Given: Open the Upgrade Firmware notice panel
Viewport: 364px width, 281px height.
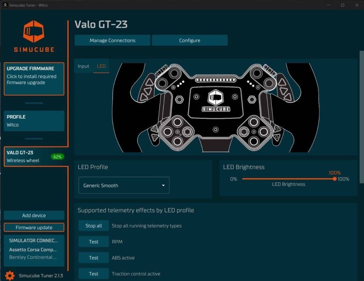Looking at the screenshot, I should [x=34, y=79].
